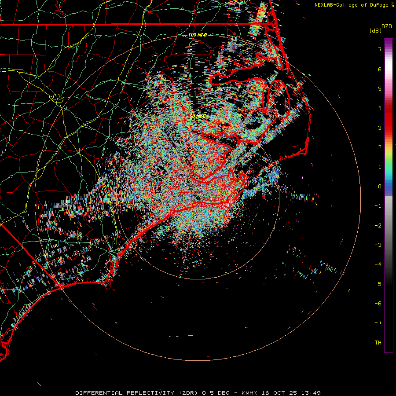Click the 13:49 time text in footer
This screenshot has height=396, width=396.
coord(311,393)
